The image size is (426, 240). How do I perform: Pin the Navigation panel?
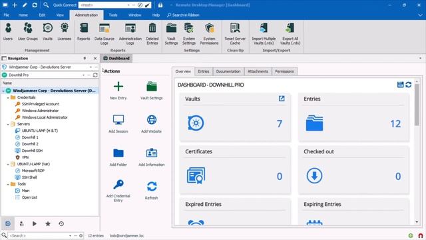pyautogui.click(x=85, y=58)
